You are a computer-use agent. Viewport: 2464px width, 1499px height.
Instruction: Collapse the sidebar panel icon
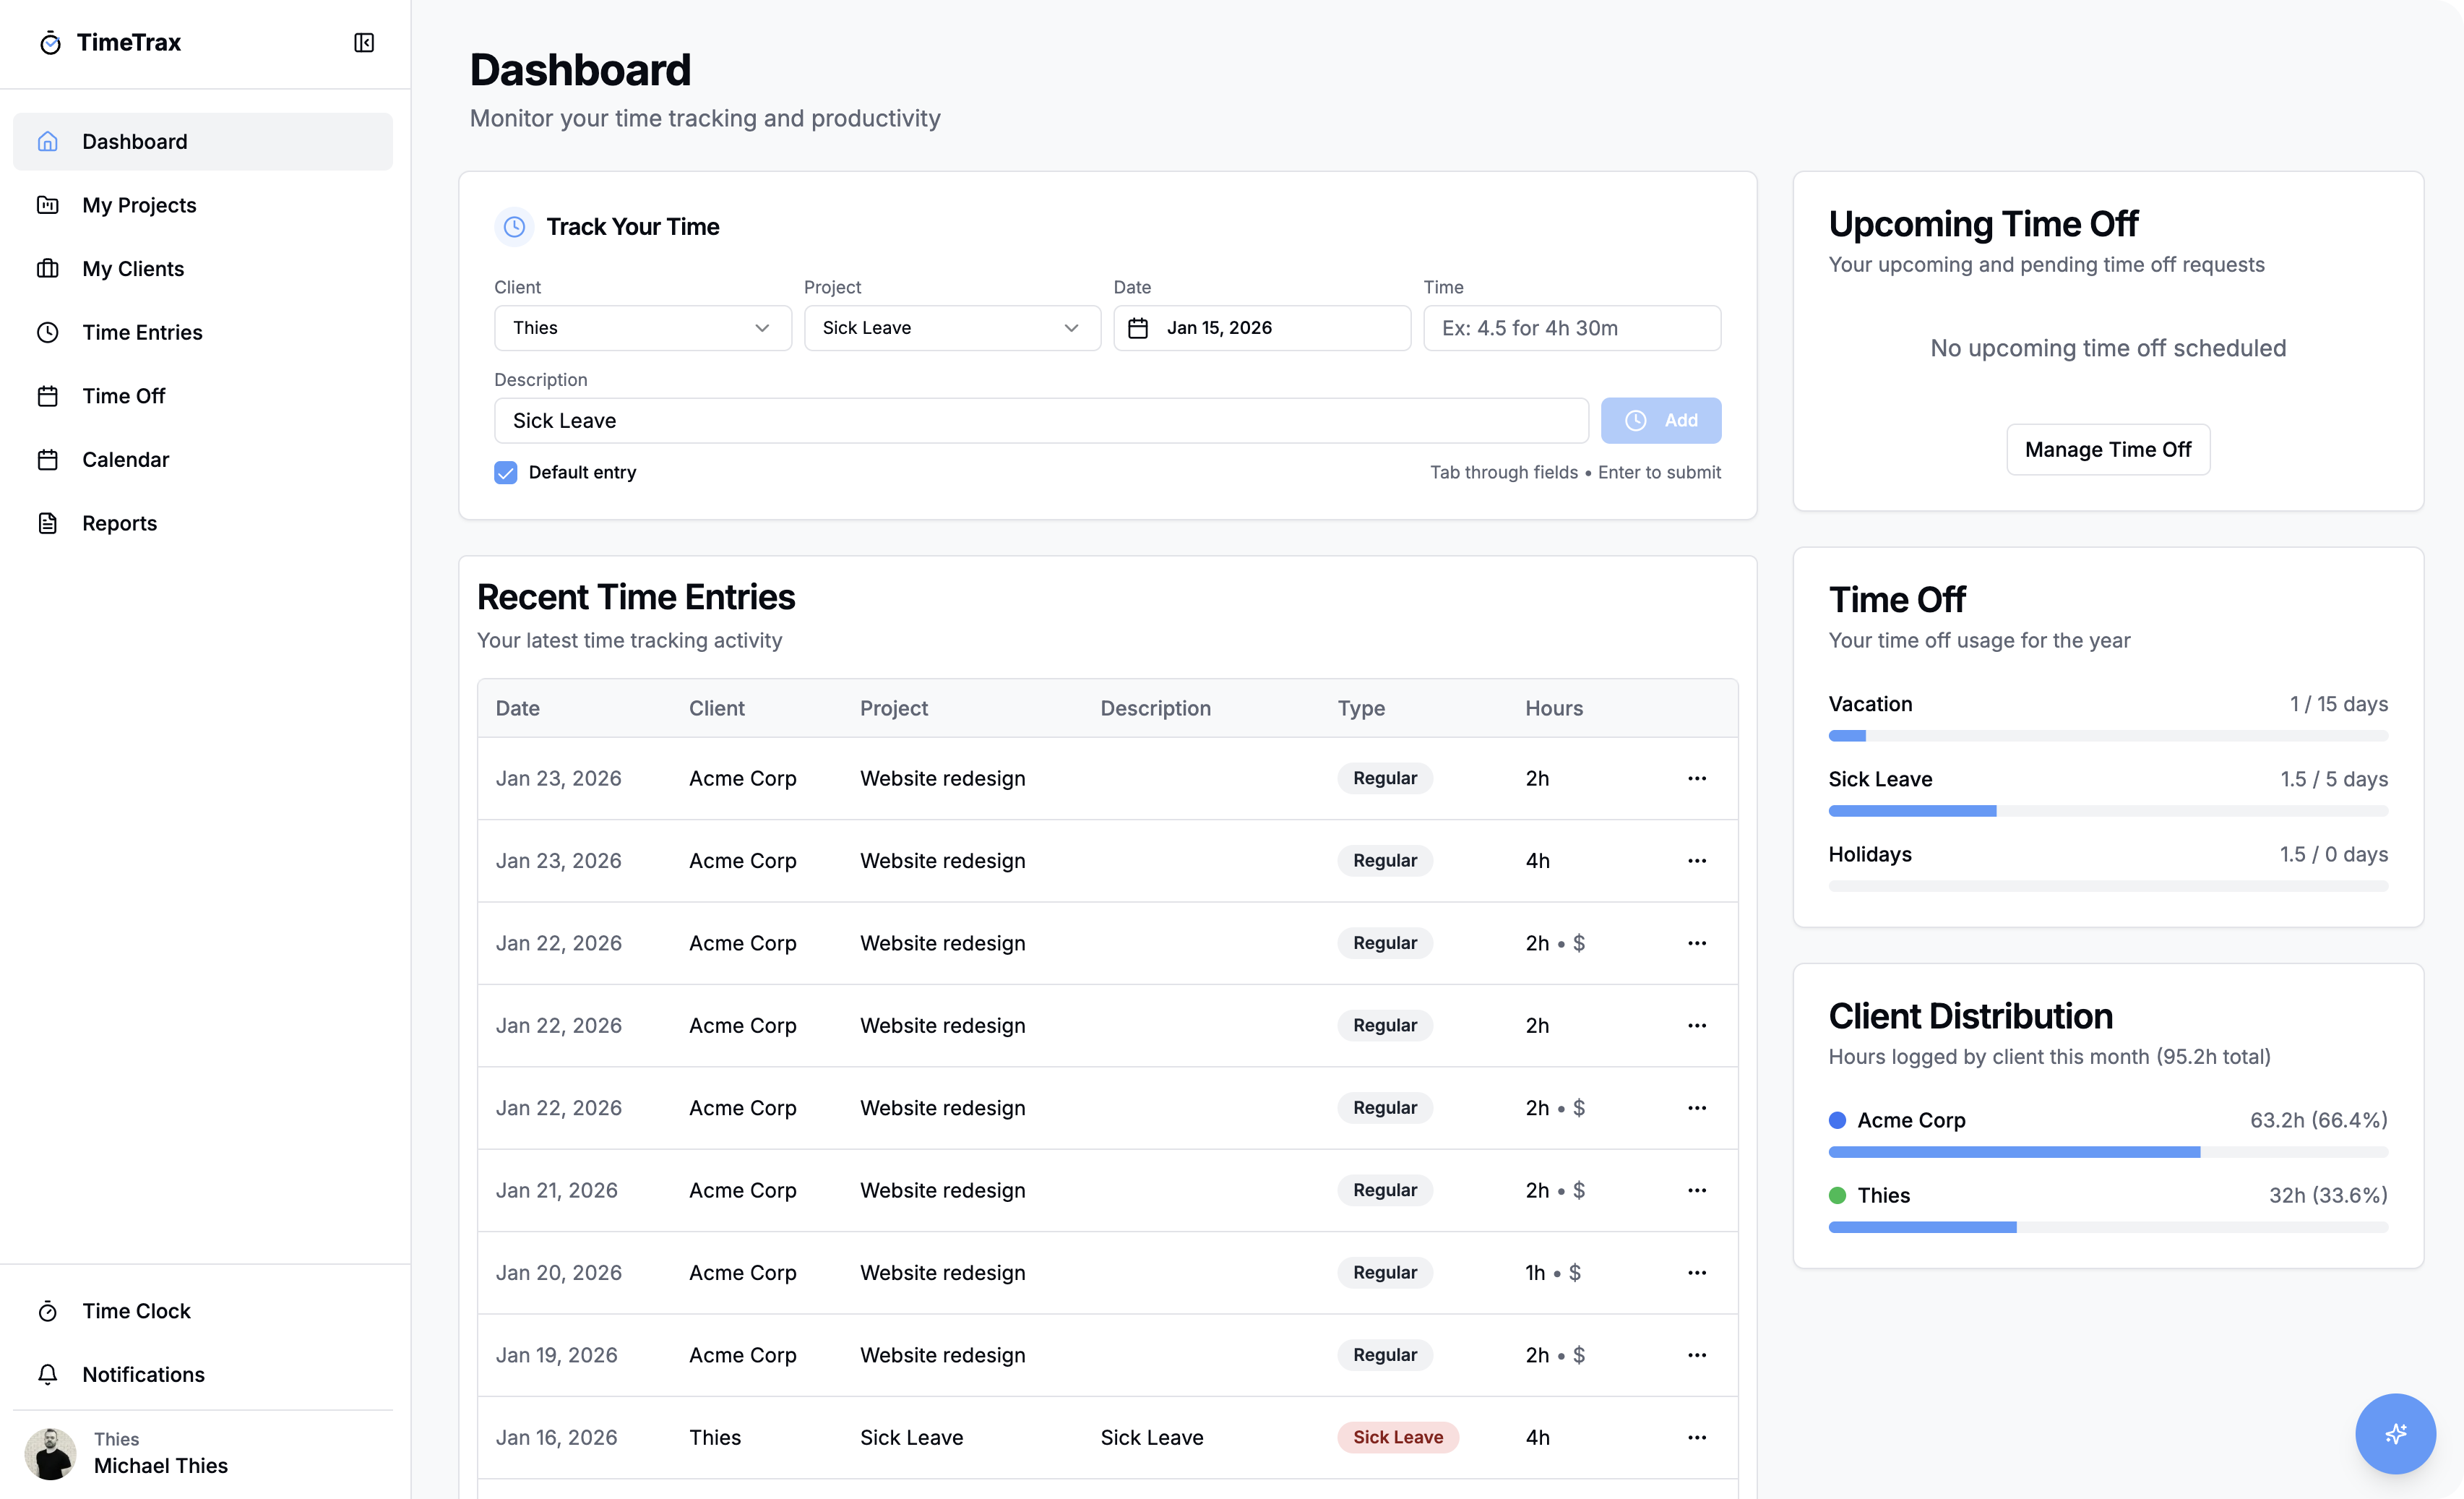point(364,42)
